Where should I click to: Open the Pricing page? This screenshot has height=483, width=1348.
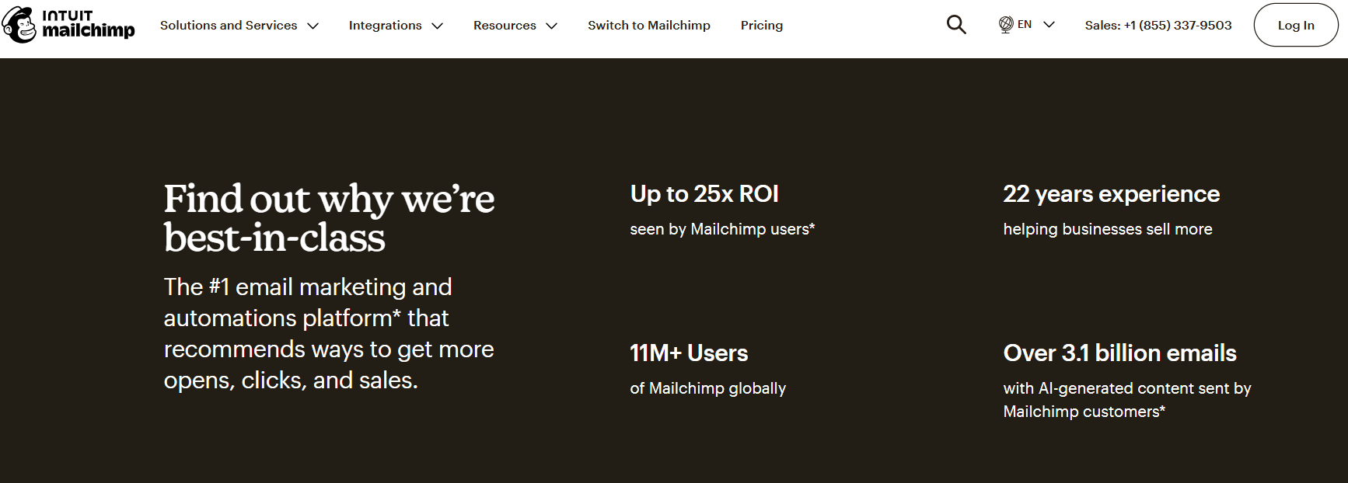point(762,26)
